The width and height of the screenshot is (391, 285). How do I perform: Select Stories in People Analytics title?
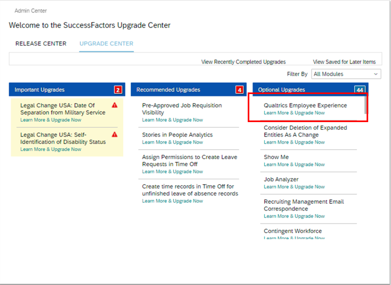[177, 135]
